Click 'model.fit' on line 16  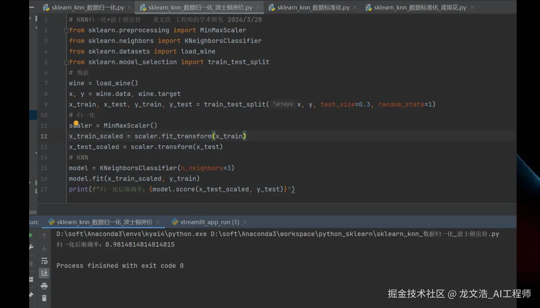click(x=86, y=178)
